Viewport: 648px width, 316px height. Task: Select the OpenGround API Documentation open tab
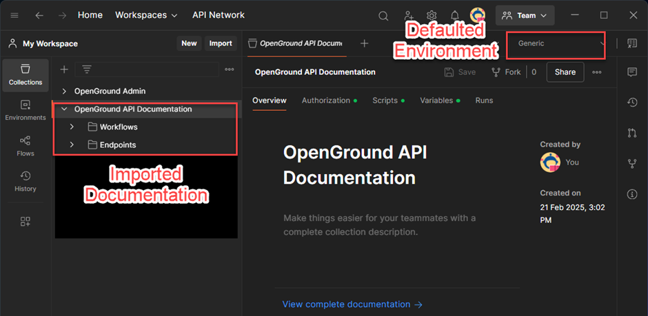coord(296,43)
